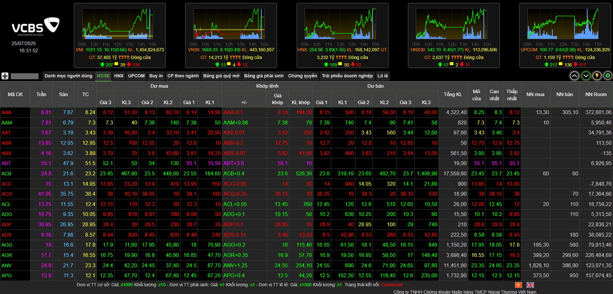Select stock code ANV
Viewport: 613px width, 294px height.
(6, 266)
